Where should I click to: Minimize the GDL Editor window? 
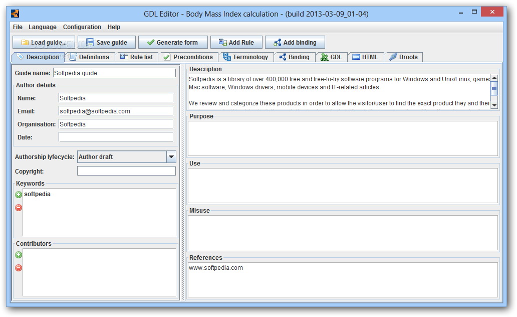point(461,12)
